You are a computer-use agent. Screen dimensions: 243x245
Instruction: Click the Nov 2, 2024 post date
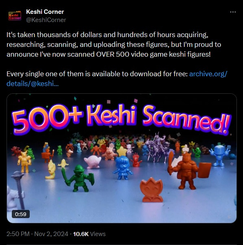pos(51,234)
